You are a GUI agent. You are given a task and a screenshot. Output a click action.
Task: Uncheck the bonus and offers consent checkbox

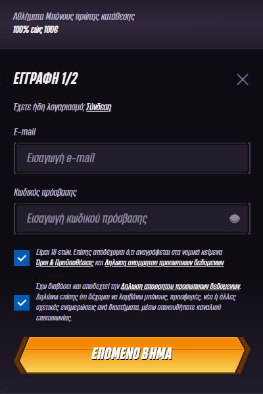coord(22,303)
